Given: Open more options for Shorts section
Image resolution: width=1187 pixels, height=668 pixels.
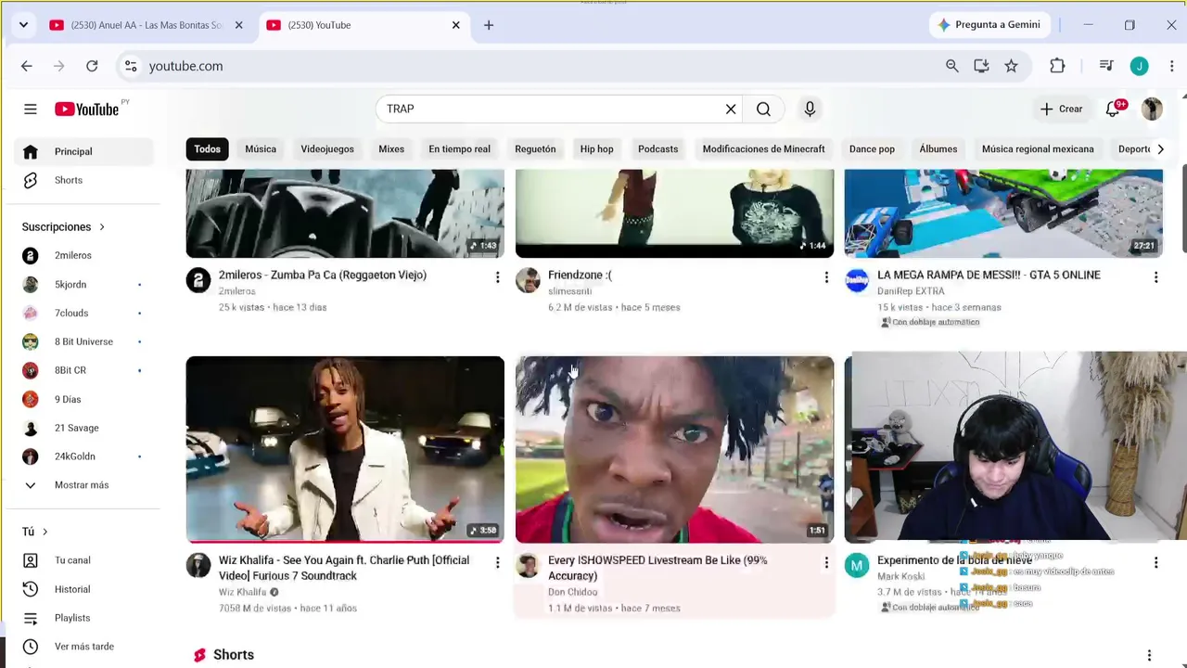Looking at the screenshot, I should pos(1149,656).
